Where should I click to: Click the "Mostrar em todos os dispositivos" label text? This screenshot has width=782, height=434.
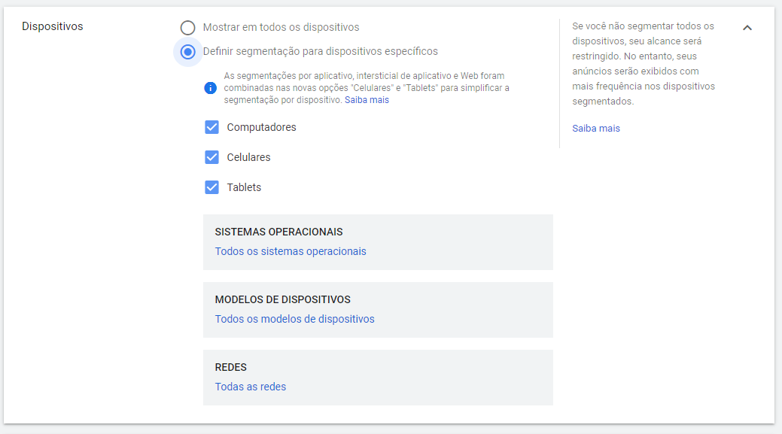[x=281, y=27]
